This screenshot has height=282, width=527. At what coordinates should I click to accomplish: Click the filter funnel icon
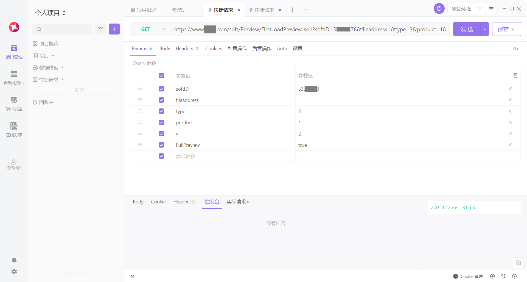(100, 29)
